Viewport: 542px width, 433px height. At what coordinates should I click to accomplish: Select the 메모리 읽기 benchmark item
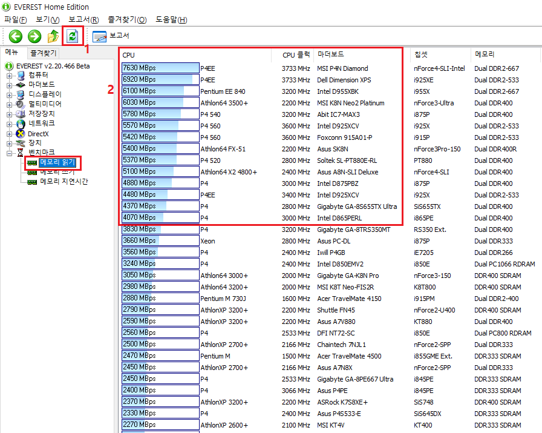tap(57, 162)
